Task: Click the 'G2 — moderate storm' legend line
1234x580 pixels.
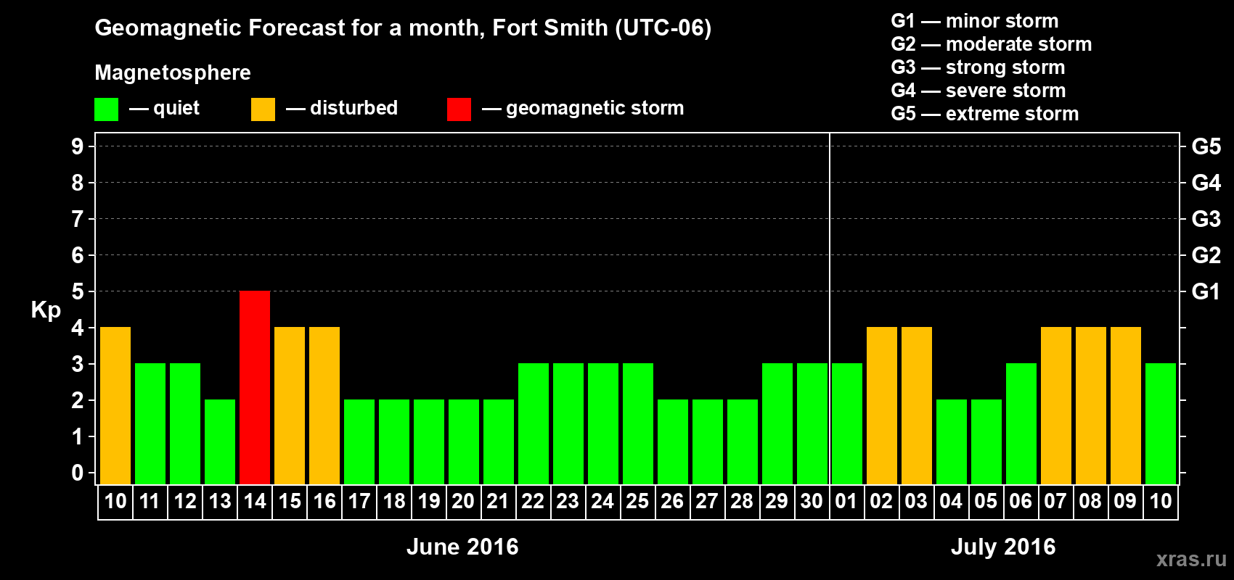Action: point(992,44)
